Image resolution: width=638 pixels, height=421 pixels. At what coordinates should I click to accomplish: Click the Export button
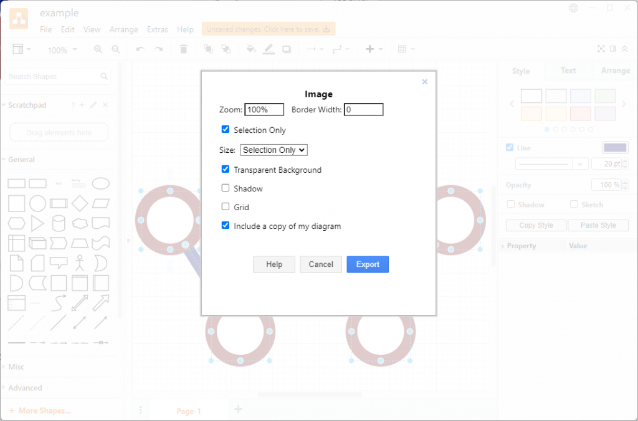368,264
